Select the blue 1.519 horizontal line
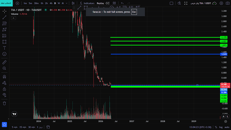Viewport: 231px width, 130px height. click(165, 54)
